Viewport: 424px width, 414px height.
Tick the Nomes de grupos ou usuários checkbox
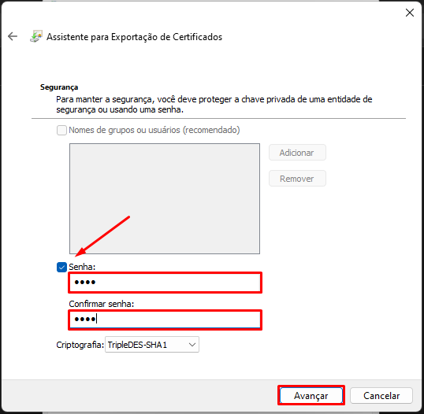point(61,130)
